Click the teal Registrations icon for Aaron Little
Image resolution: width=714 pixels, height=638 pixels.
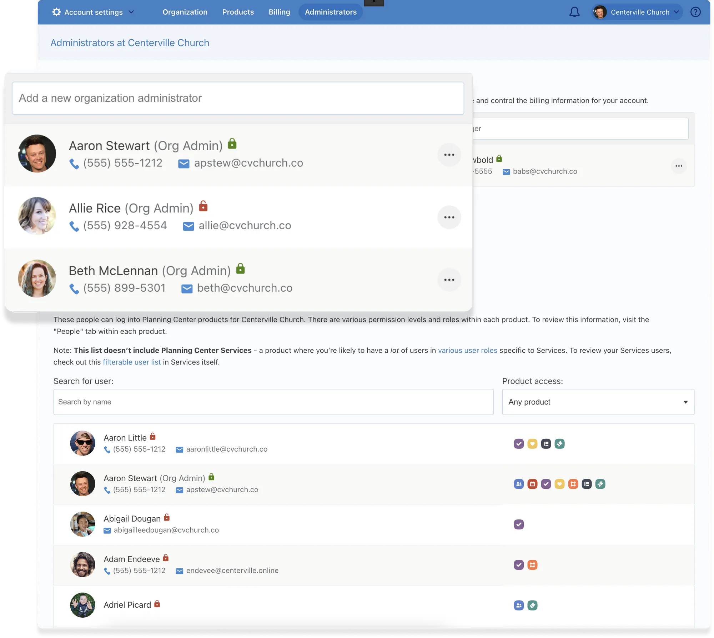[x=559, y=444]
